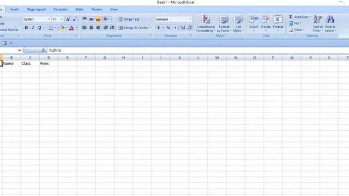Open Alignment dialog launcher
Viewport: 349px width, 196px height.
click(151, 36)
